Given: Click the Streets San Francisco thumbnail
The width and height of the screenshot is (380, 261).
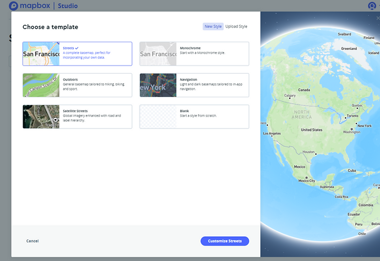Looking at the screenshot, I should click(x=41, y=53).
